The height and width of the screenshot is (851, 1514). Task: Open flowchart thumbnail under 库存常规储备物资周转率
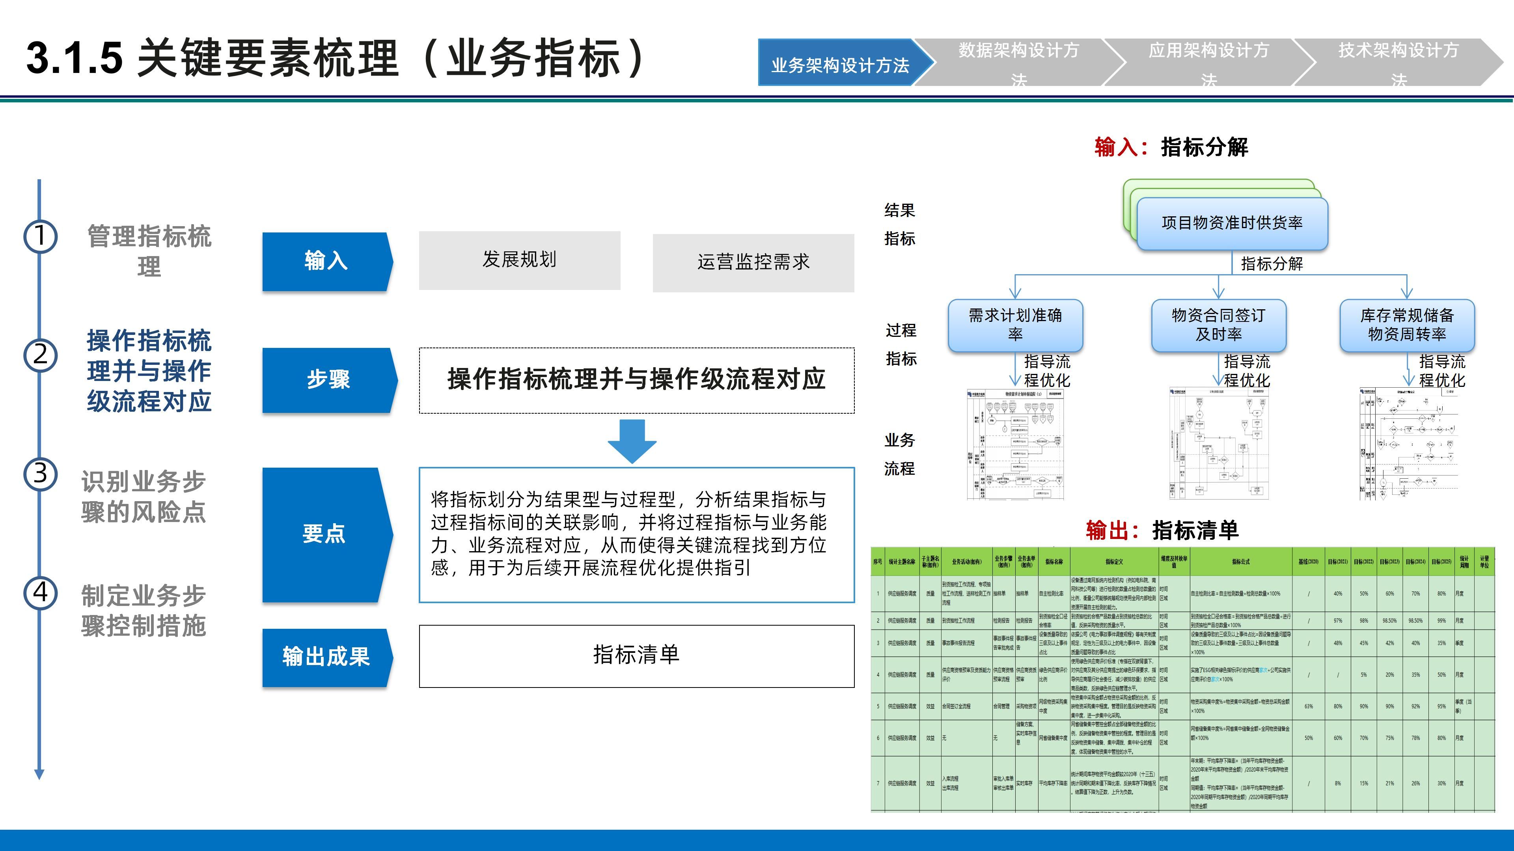point(1409,444)
